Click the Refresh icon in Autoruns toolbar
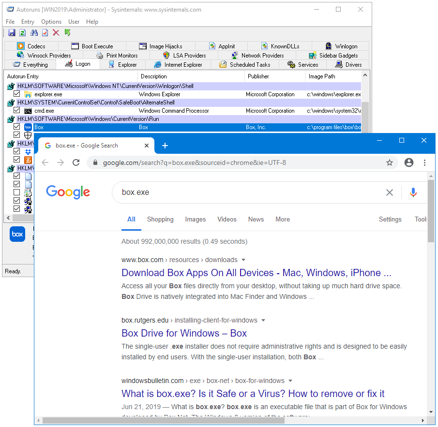This screenshot has width=438, height=427. click(23, 33)
